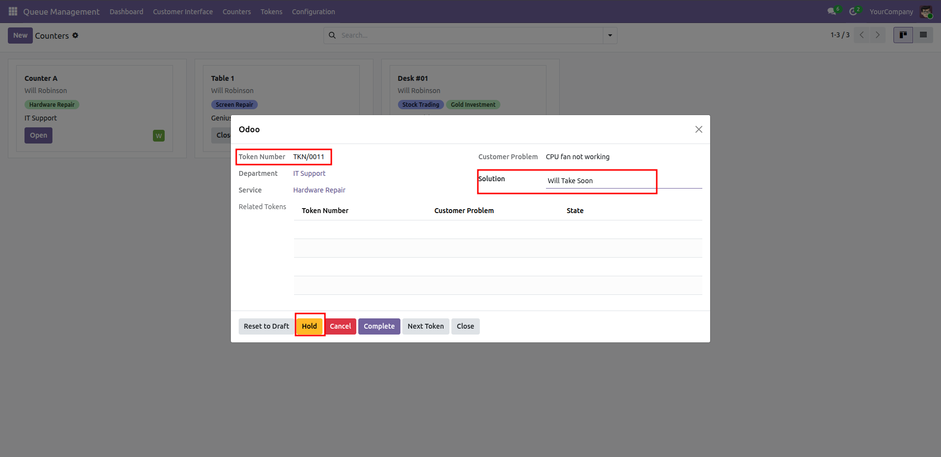941x457 pixels.
Task: Click the Solution input field
Action: pos(624,181)
